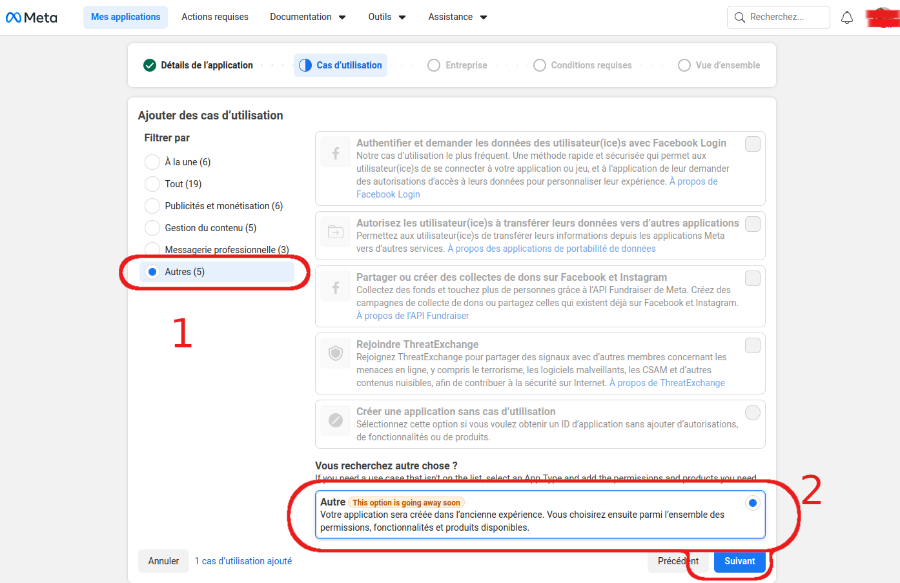The width and height of the screenshot is (900, 583).
Task: Click the This option is going away soon badge
Action: tap(406, 503)
